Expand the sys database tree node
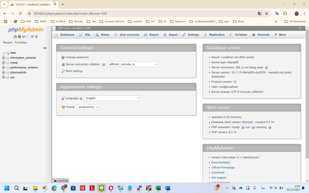Screen dimensions: 309x193 click(x=3, y=78)
